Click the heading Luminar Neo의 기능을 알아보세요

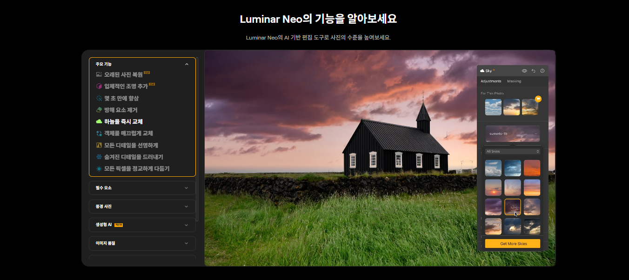(318, 19)
